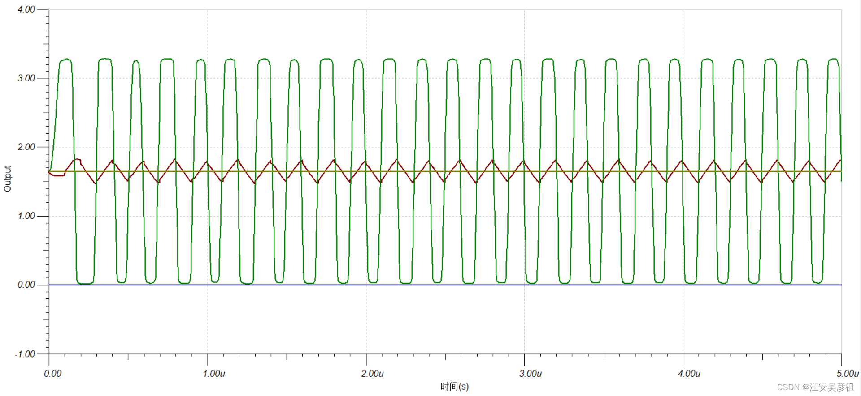Image resolution: width=861 pixels, height=396 pixels.
Task: Select the 0.00 y-axis tick label
Action: coord(26,285)
